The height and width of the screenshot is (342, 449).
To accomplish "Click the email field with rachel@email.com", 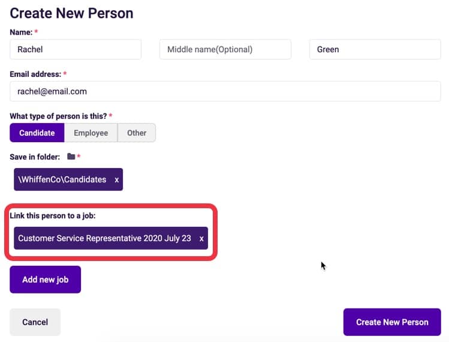I will tap(225, 91).
